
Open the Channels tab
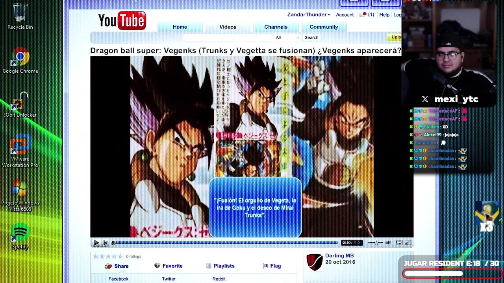[276, 27]
